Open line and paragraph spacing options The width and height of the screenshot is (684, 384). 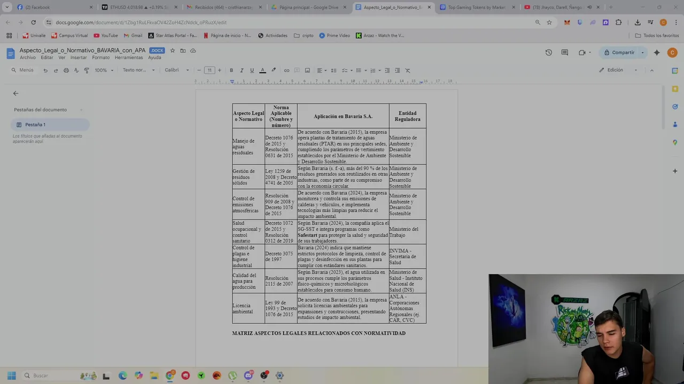[x=334, y=70]
